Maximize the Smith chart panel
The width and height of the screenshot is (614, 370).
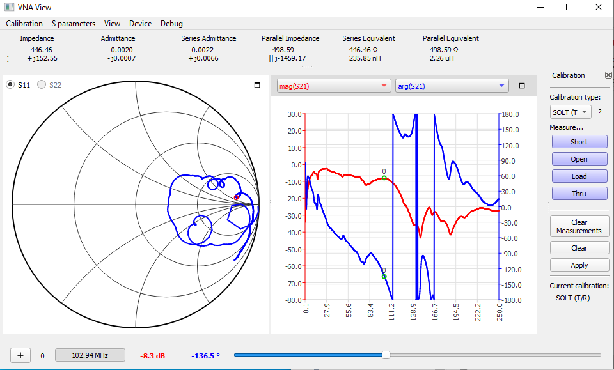[257, 85]
